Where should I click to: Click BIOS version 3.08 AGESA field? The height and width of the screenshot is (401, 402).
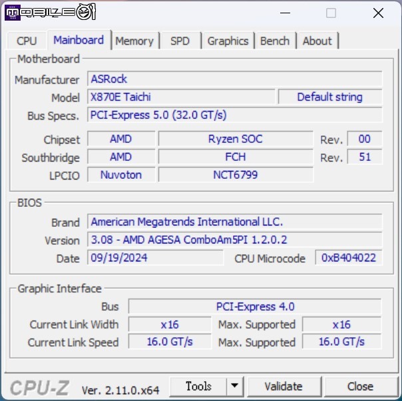234,239
